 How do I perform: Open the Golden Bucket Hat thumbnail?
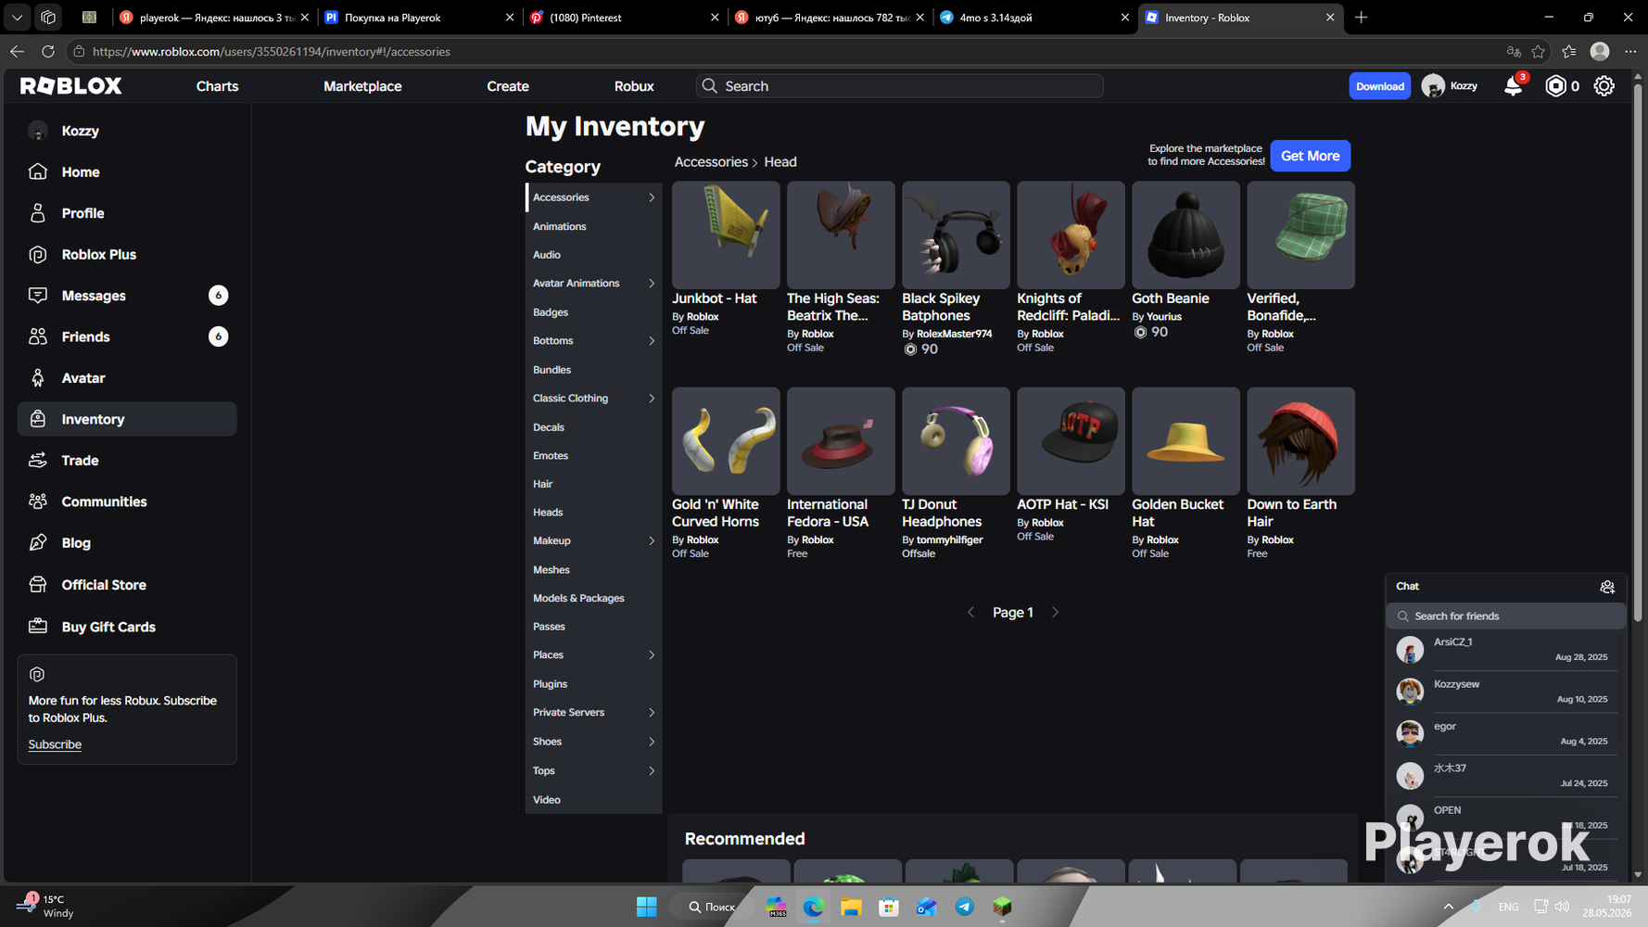click(1185, 441)
